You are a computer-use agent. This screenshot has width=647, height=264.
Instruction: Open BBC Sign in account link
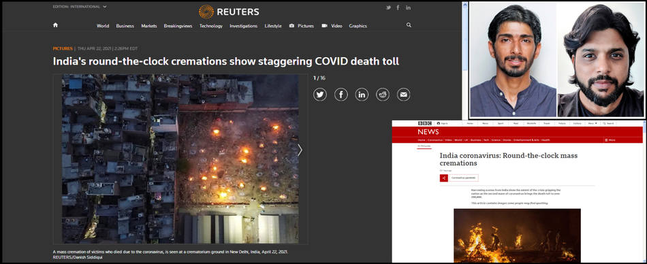[x=443, y=123]
